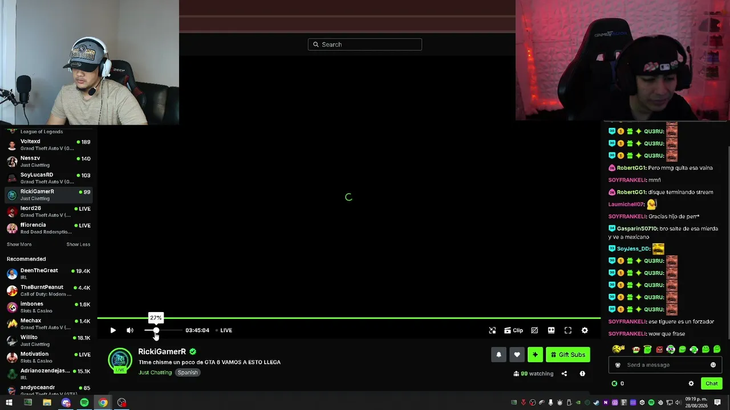Click SOYFRANKEL username on 'wow que frase'
730x410 pixels.
click(627, 334)
